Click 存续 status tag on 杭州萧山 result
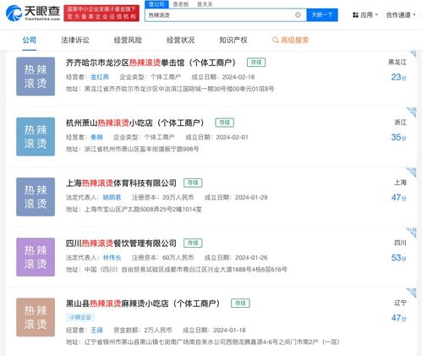 tap(225, 123)
